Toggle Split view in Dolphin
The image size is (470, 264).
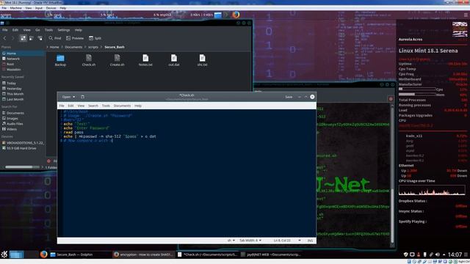click(x=95, y=38)
